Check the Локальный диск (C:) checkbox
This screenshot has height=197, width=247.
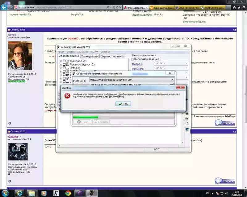(64, 64)
